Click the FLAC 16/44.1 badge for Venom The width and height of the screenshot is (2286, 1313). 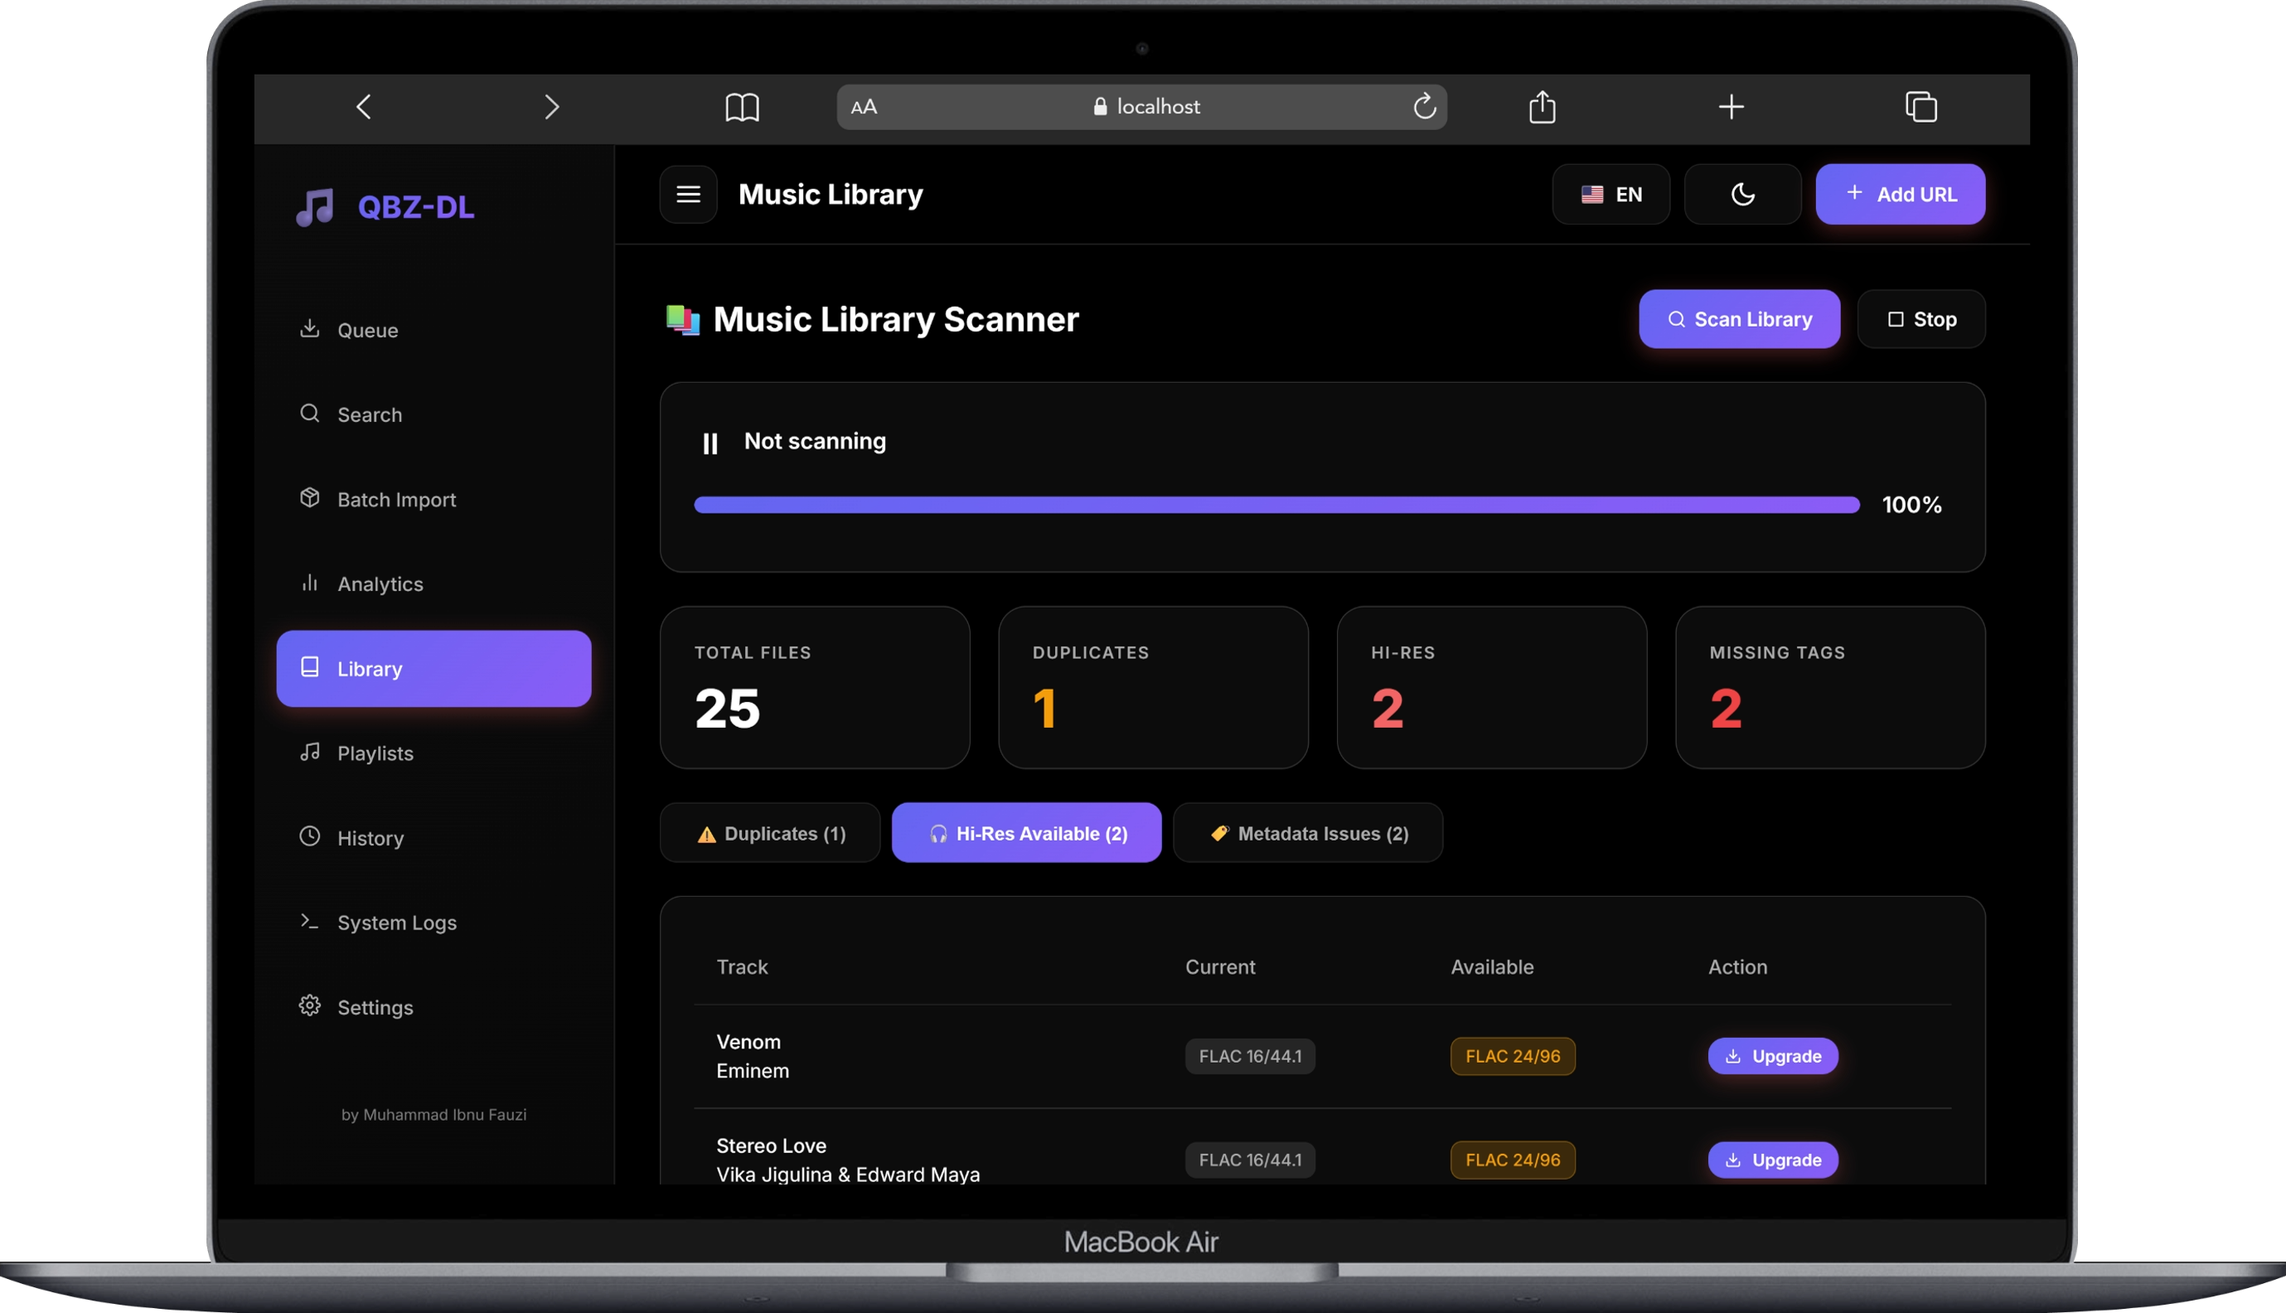click(1250, 1057)
